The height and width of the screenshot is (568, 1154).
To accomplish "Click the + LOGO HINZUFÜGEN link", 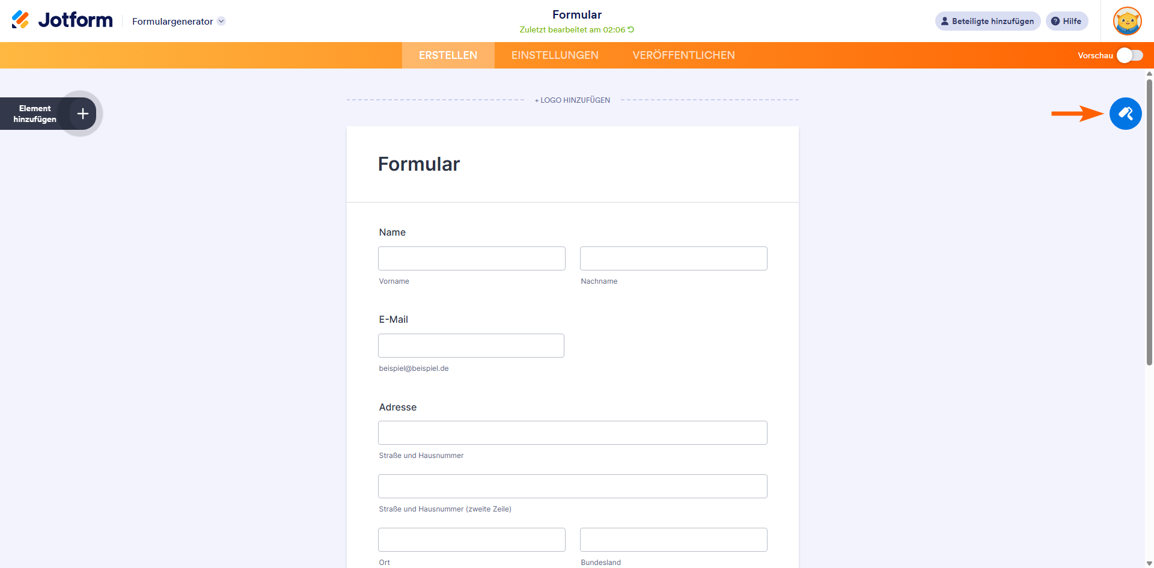I will tap(572, 100).
